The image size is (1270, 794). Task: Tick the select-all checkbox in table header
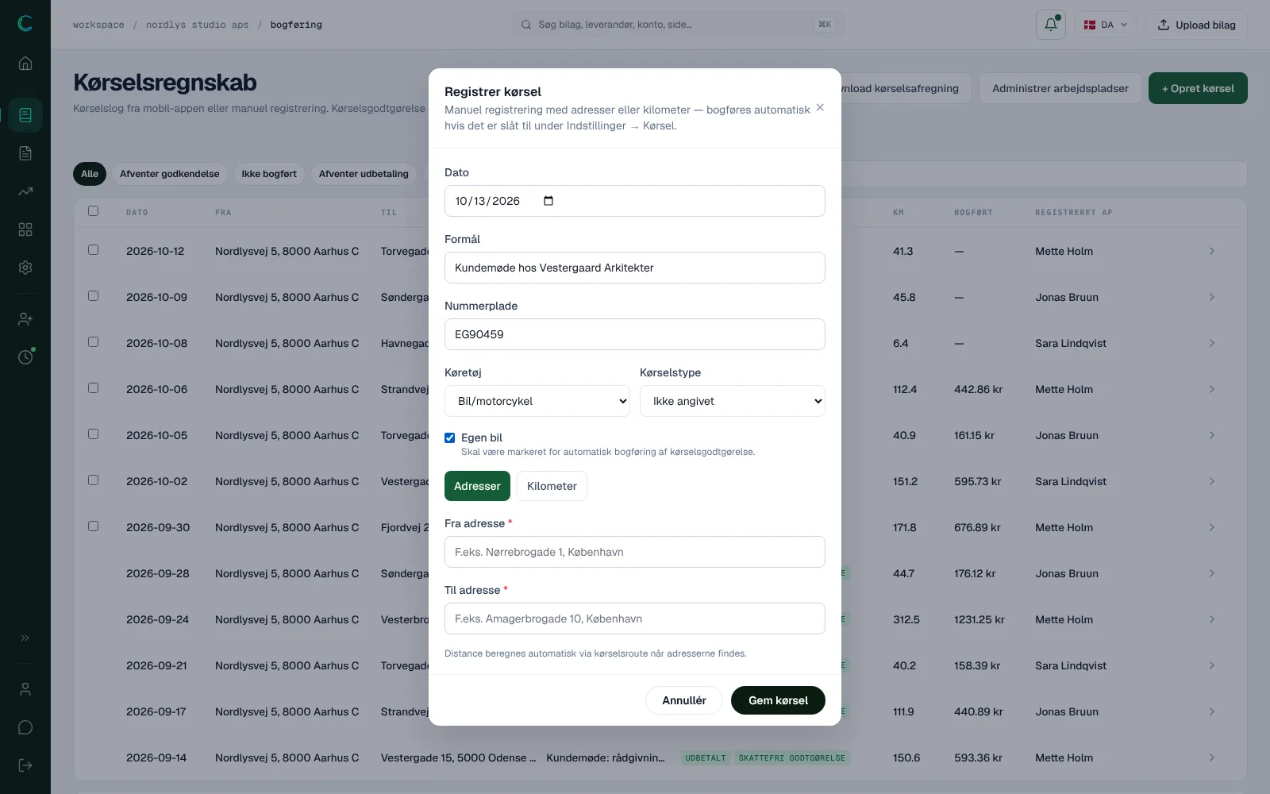point(94,211)
